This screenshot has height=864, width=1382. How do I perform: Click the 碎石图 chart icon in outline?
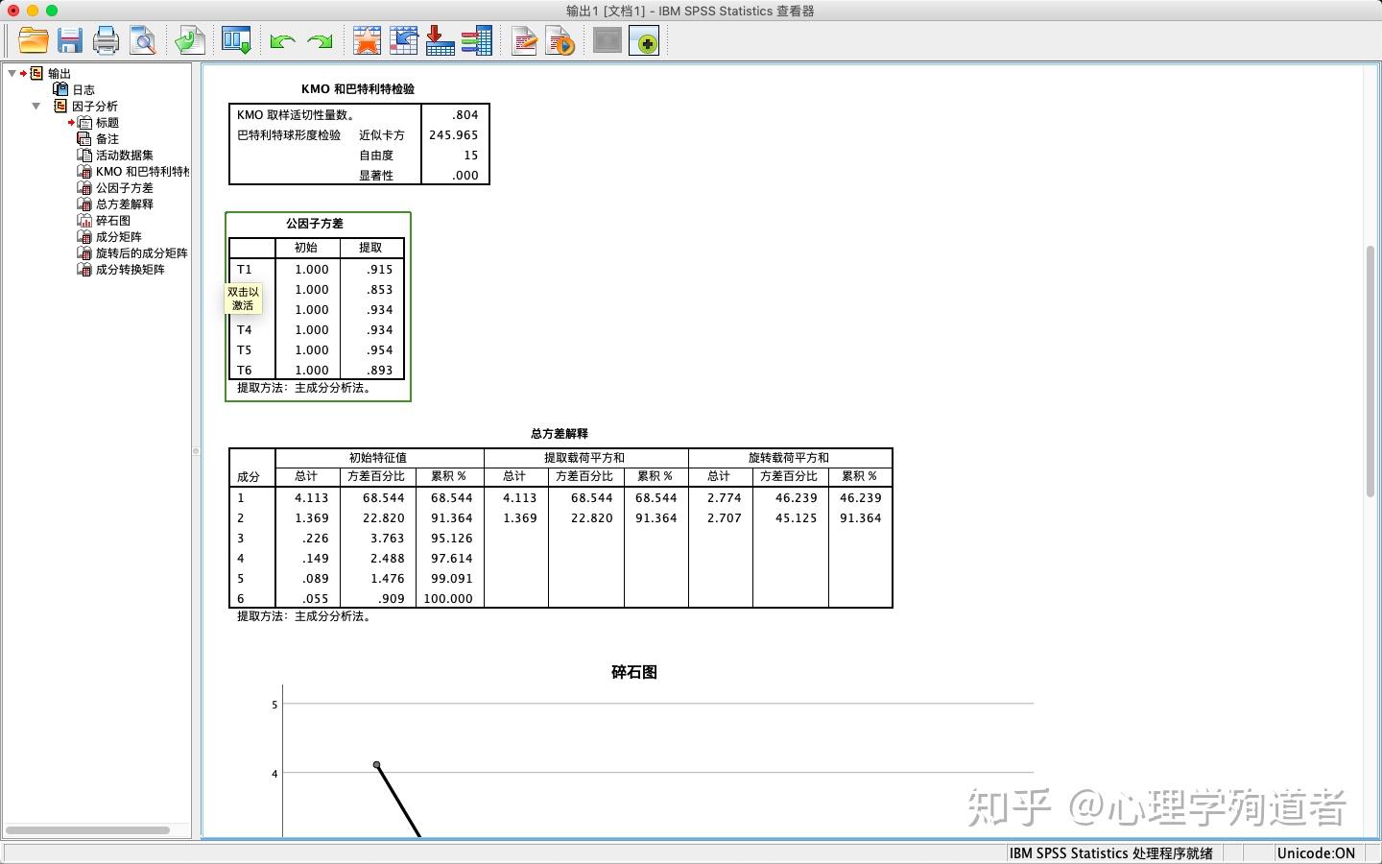[x=84, y=220]
